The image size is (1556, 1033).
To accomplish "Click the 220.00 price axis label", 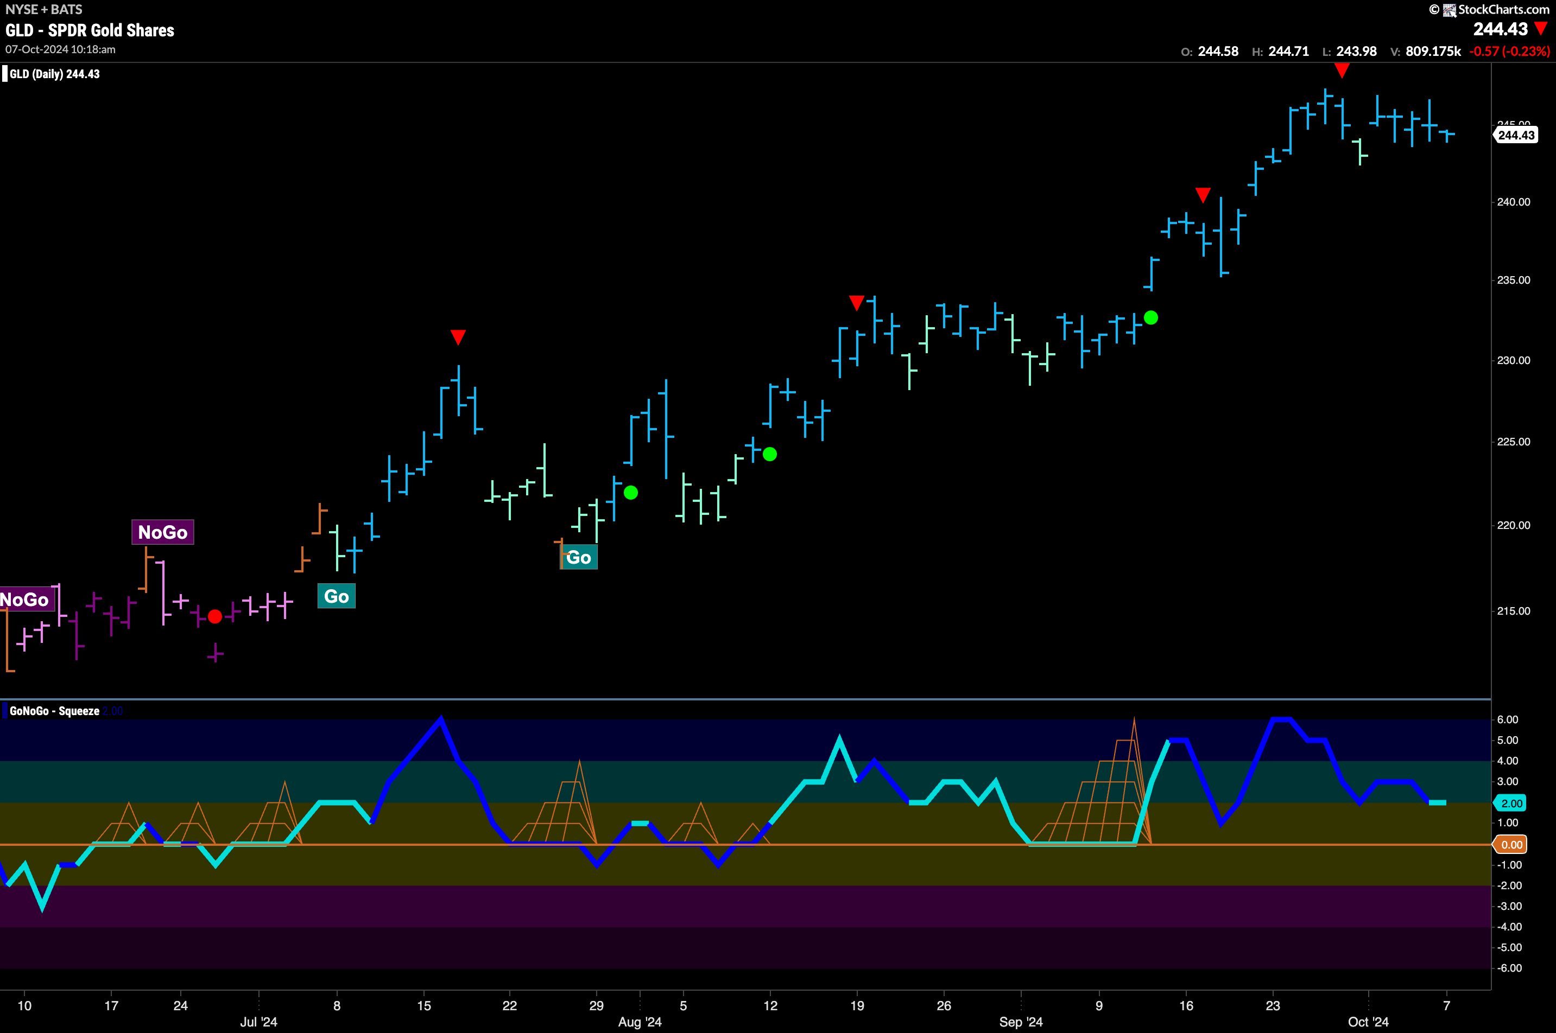I will [1513, 525].
